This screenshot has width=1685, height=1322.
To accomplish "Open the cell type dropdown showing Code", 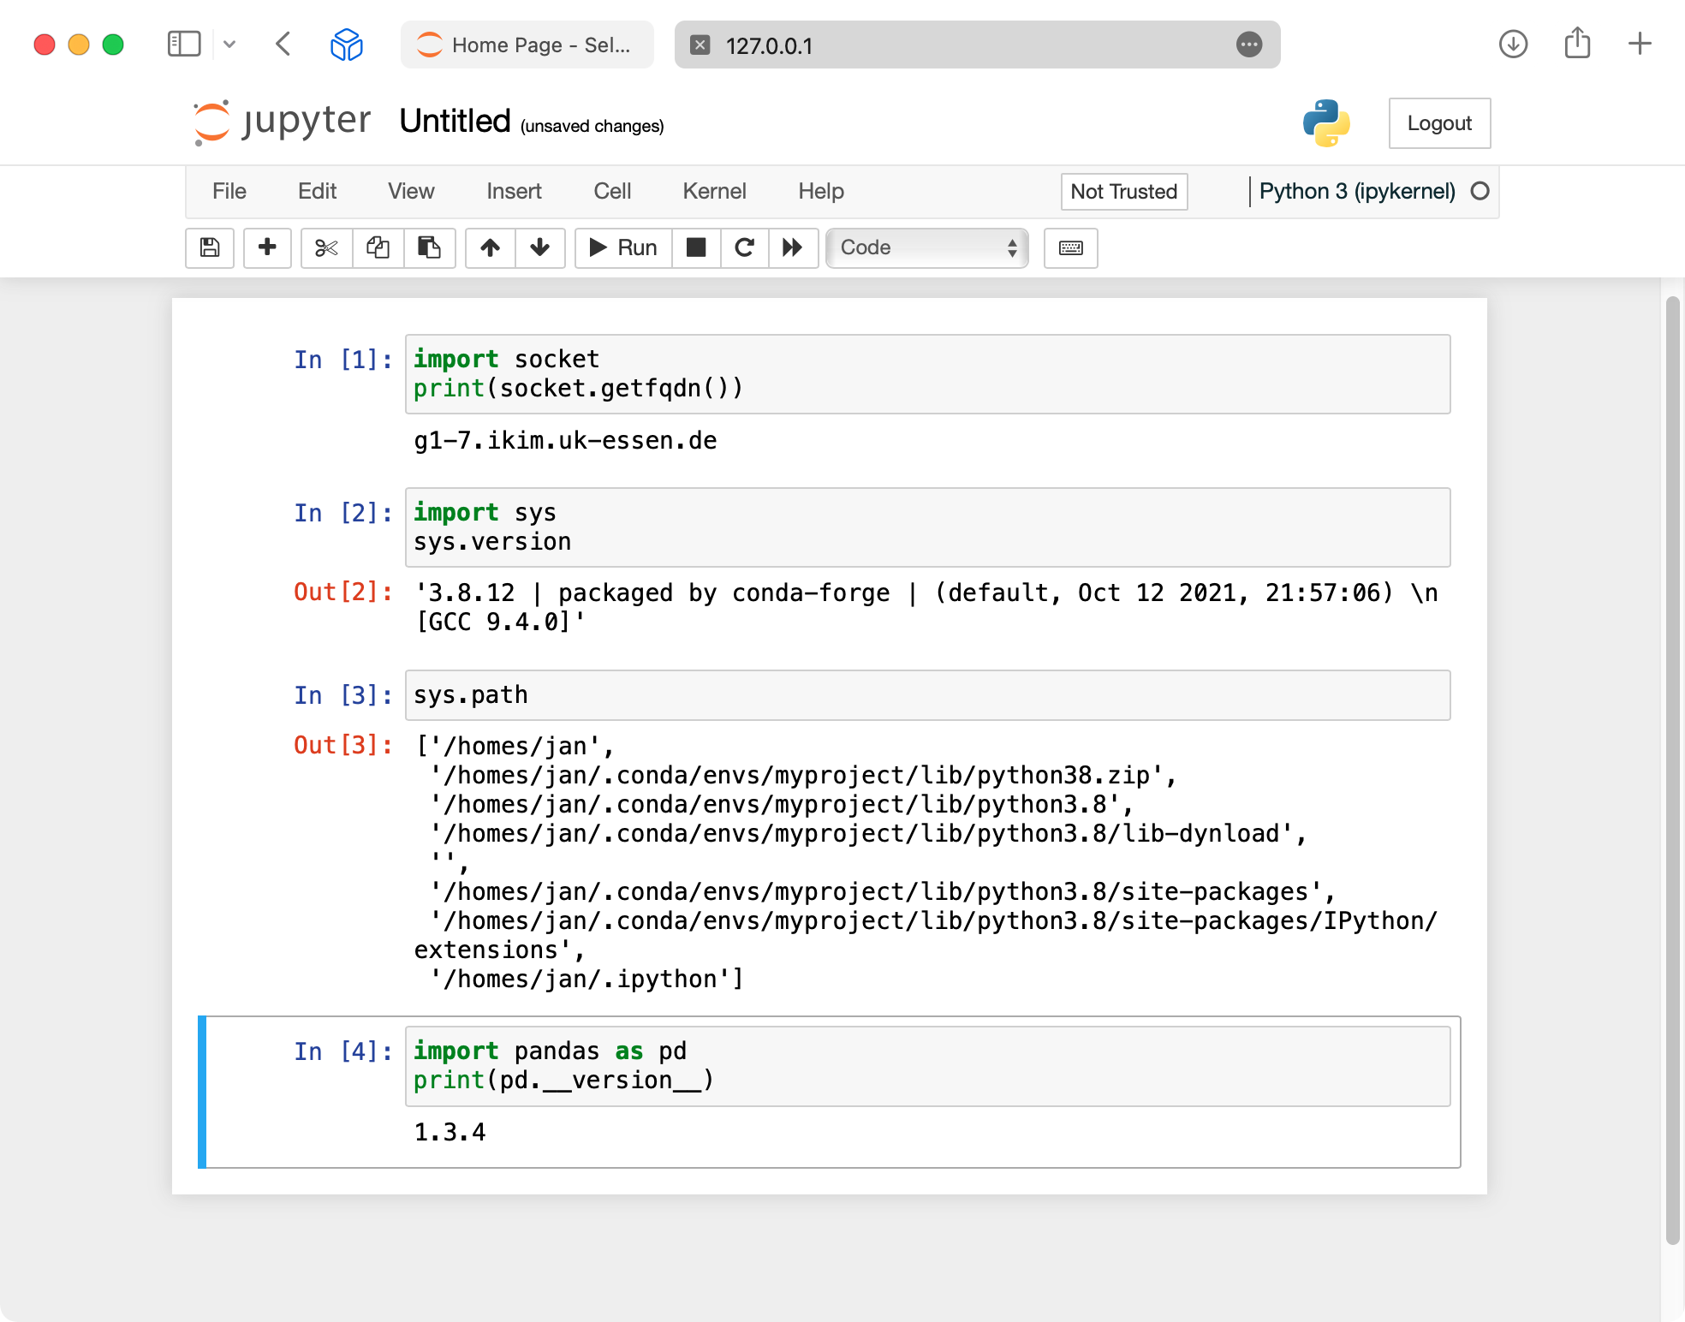I will click(926, 248).
